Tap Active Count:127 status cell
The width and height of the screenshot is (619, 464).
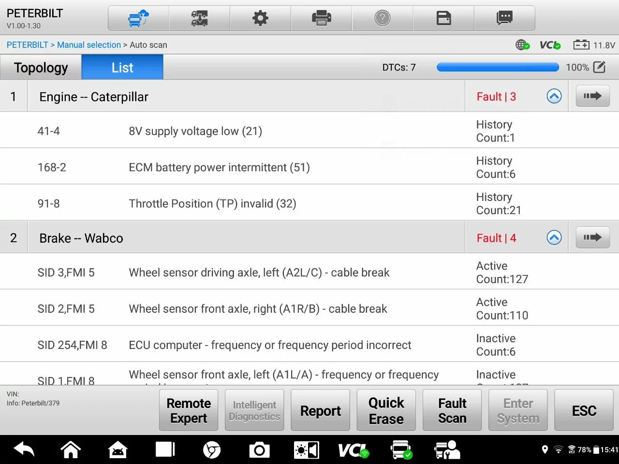click(x=502, y=272)
